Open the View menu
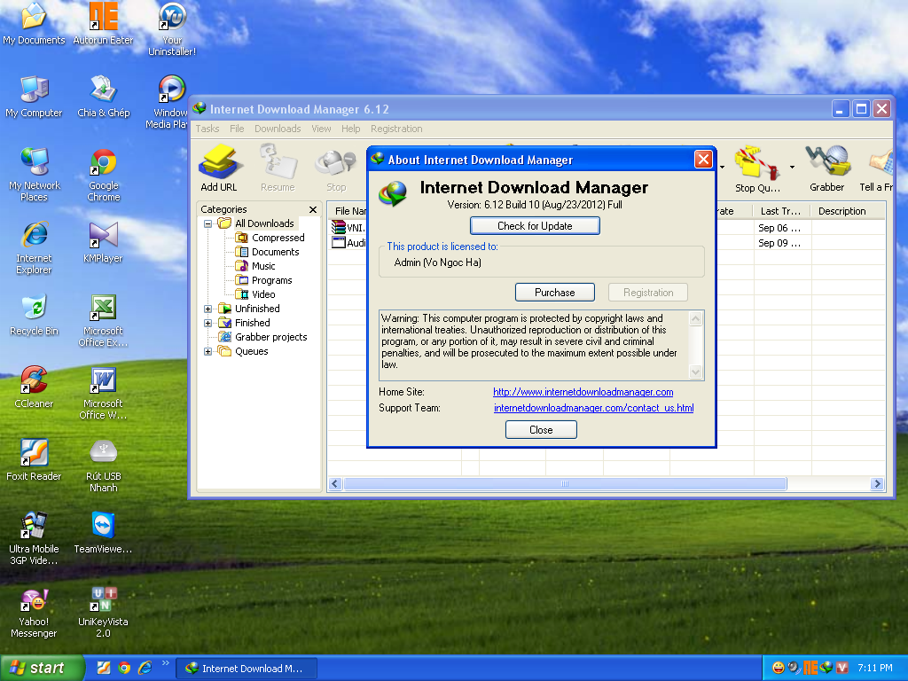This screenshot has width=908, height=681. pos(321,129)
